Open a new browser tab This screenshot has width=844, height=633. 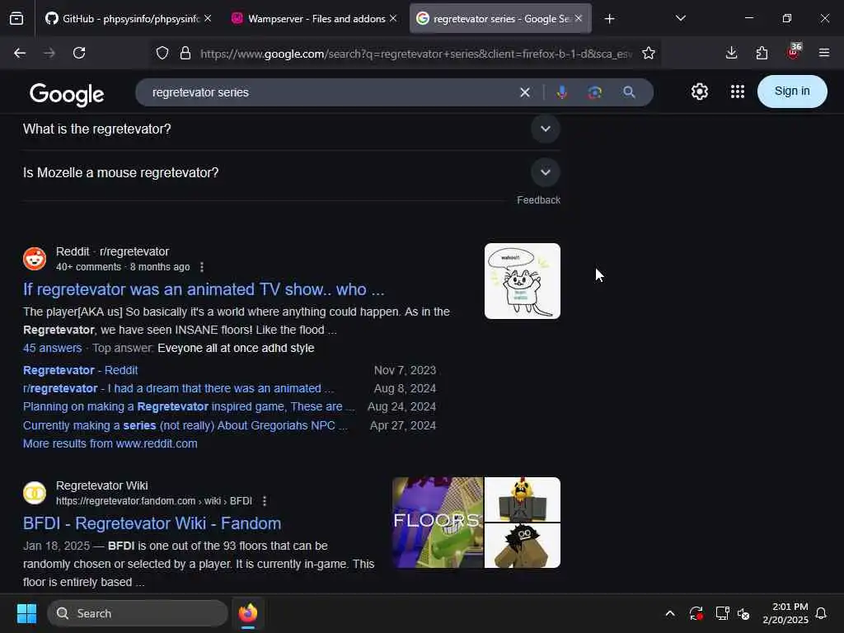609,19
